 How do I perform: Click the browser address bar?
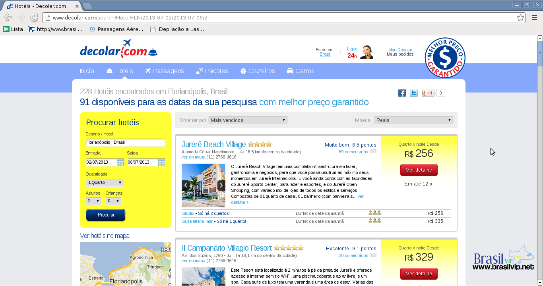(284, 17)
